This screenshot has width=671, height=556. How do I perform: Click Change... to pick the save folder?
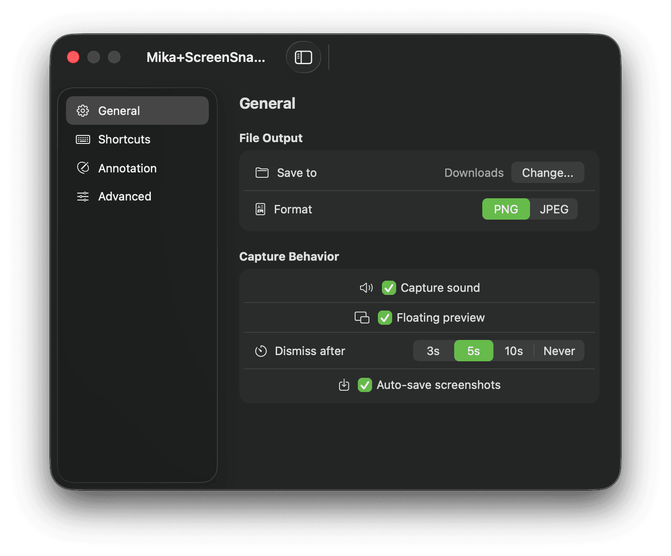[548, 173]
